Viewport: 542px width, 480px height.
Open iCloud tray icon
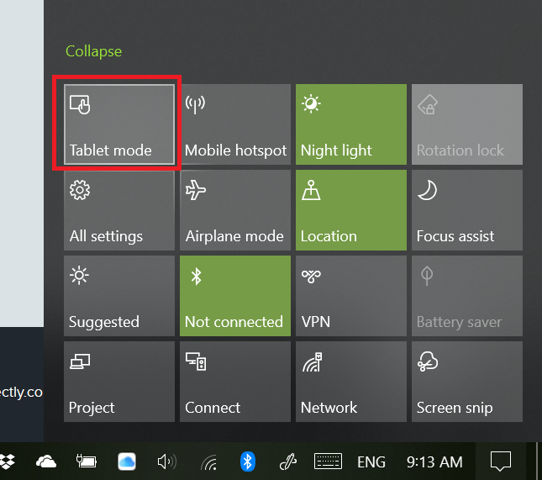point(127,462)
